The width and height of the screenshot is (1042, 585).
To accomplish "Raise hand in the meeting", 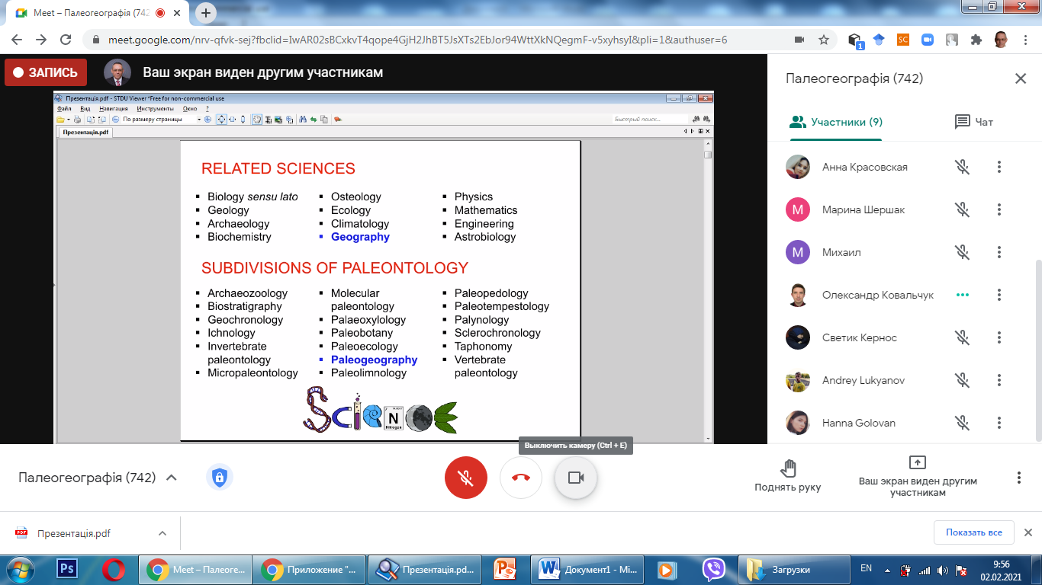I will click(788, 477).
